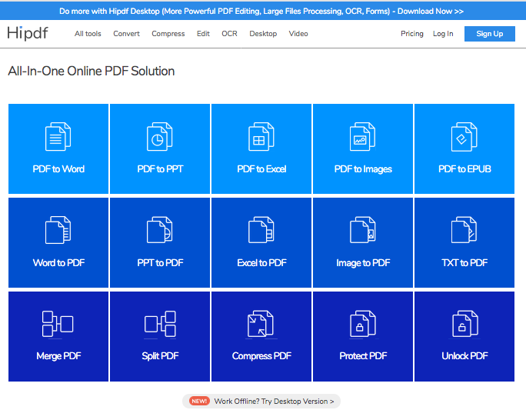Click the PDF to EPUB icon

point(464,136)
